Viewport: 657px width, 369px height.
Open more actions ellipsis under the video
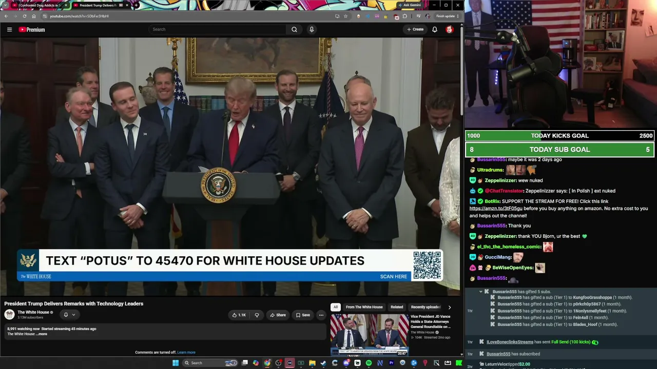point(321,315)
